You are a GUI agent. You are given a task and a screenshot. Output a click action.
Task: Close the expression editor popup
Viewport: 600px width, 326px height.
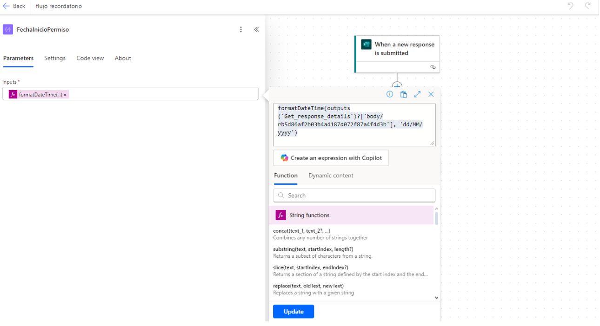point(431,94)
